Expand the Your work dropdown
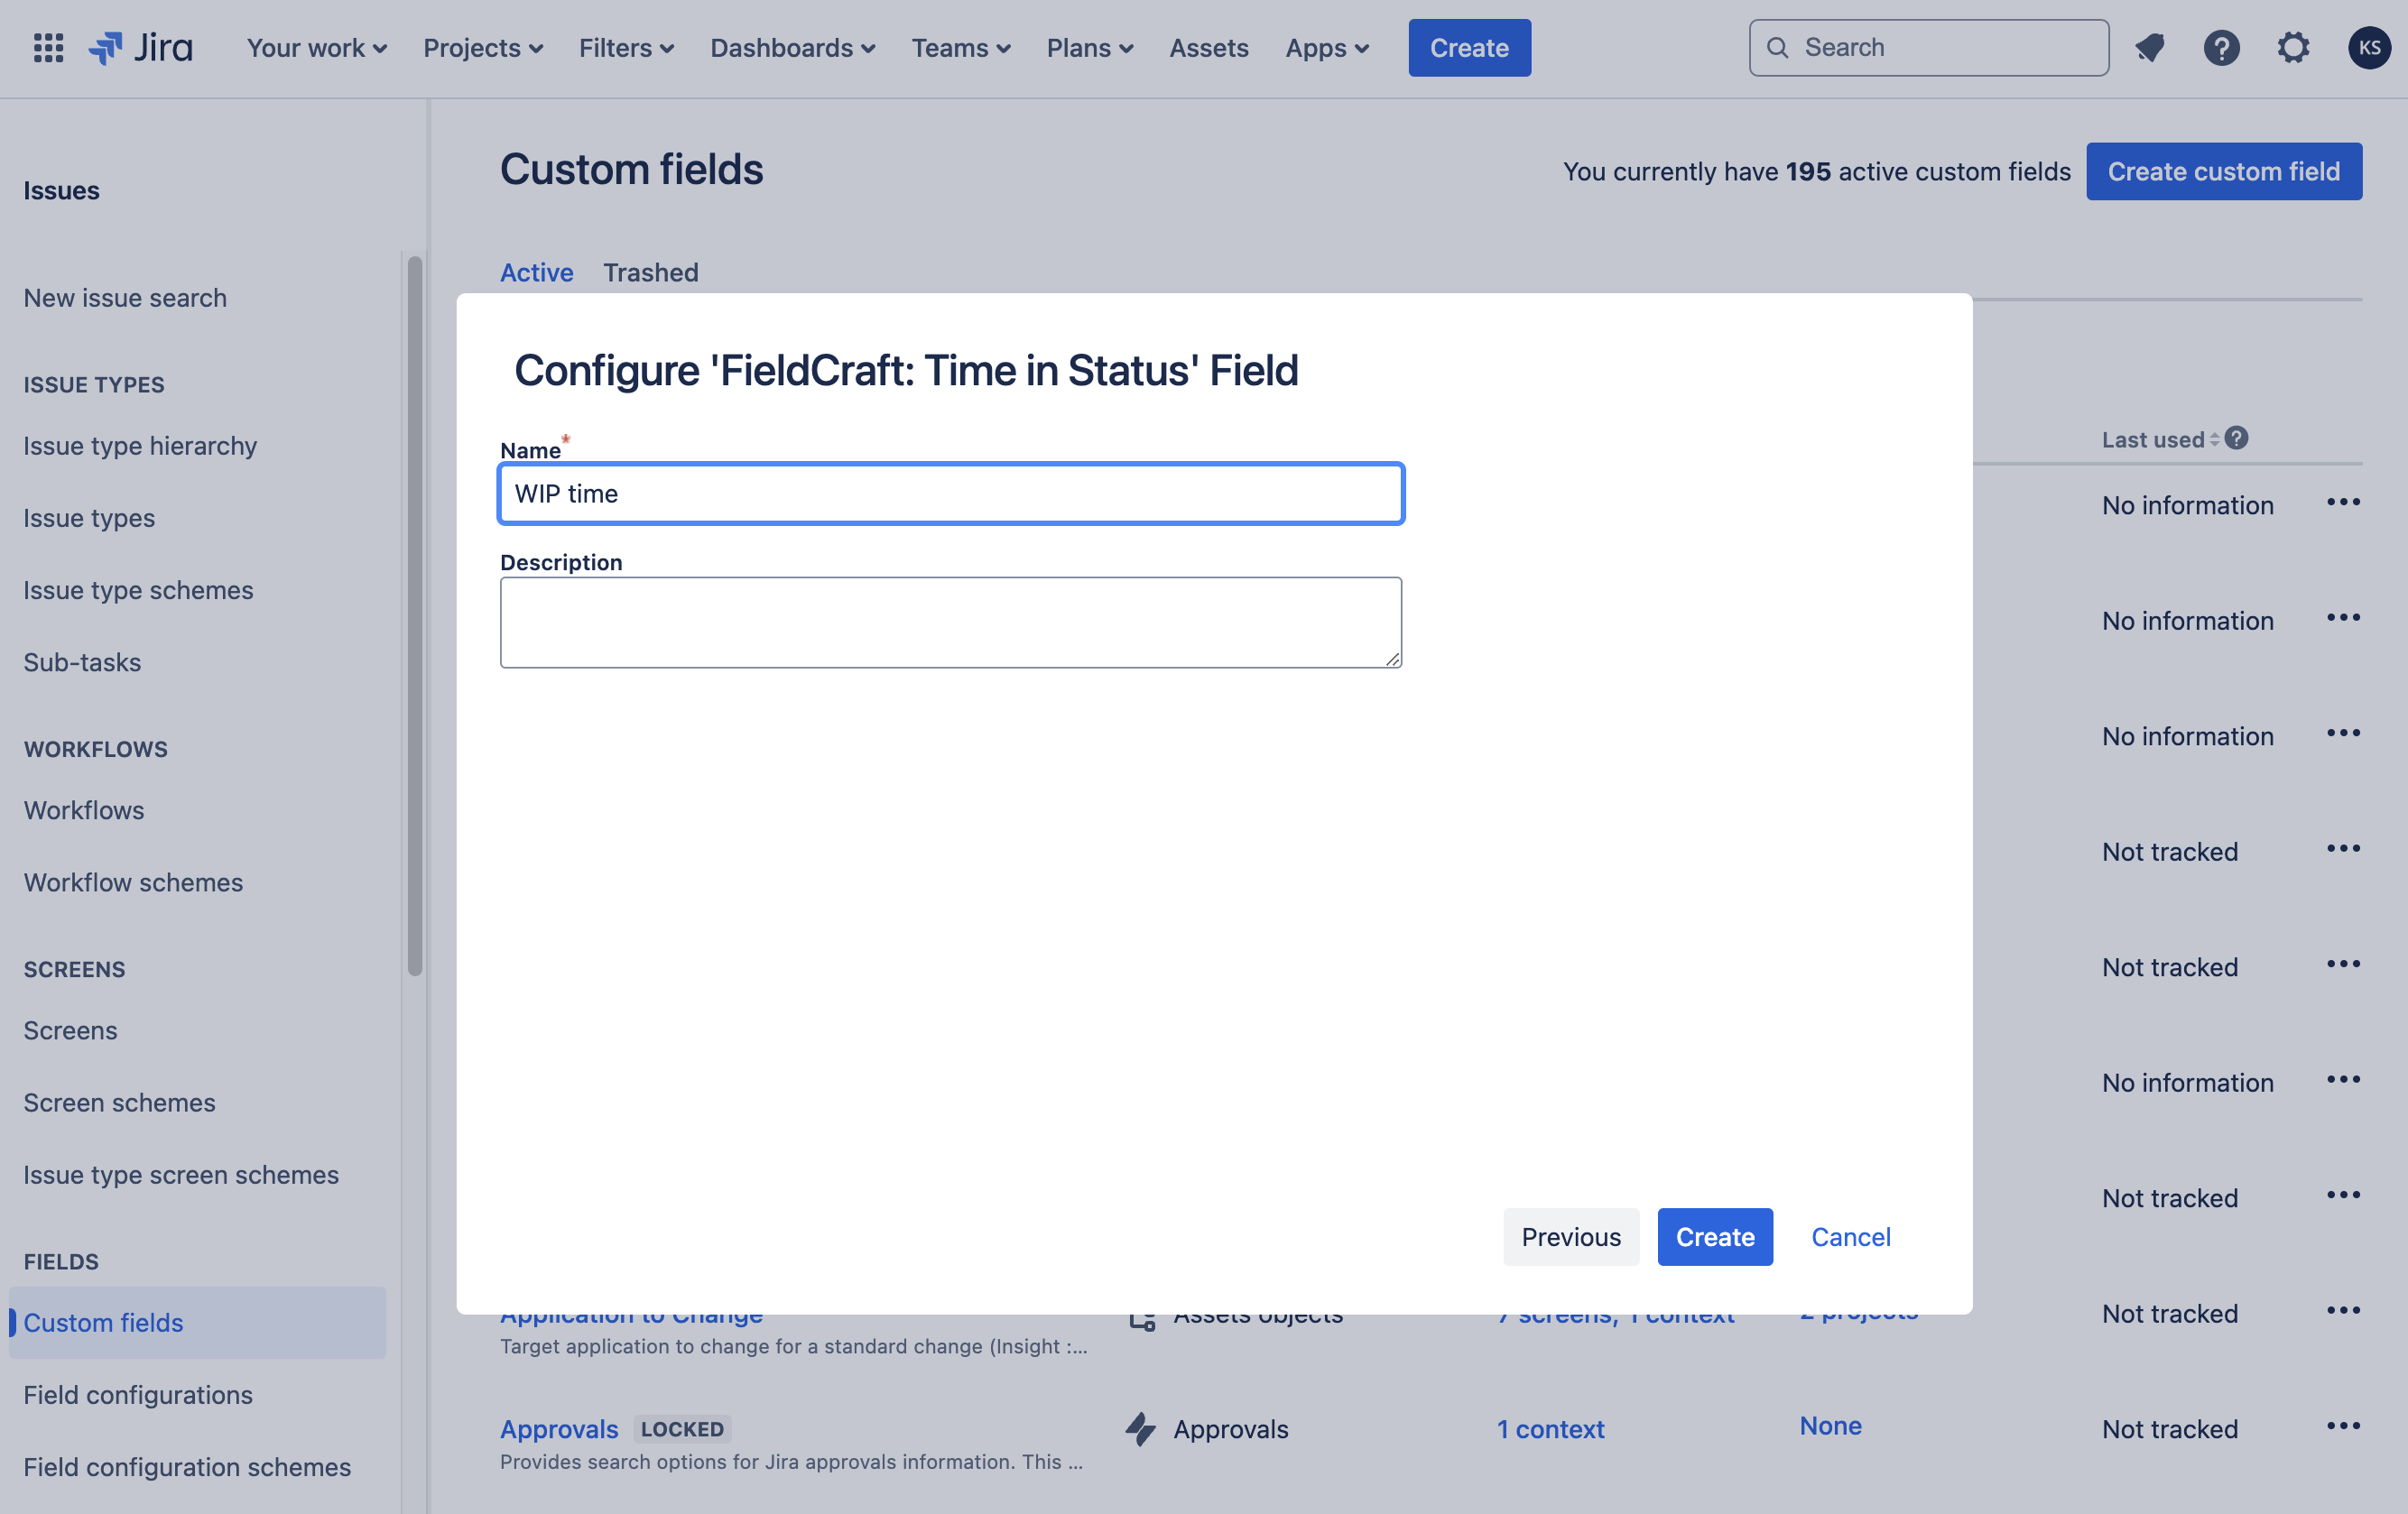Screen dimensions: 2408x1514 pos(316,48)
